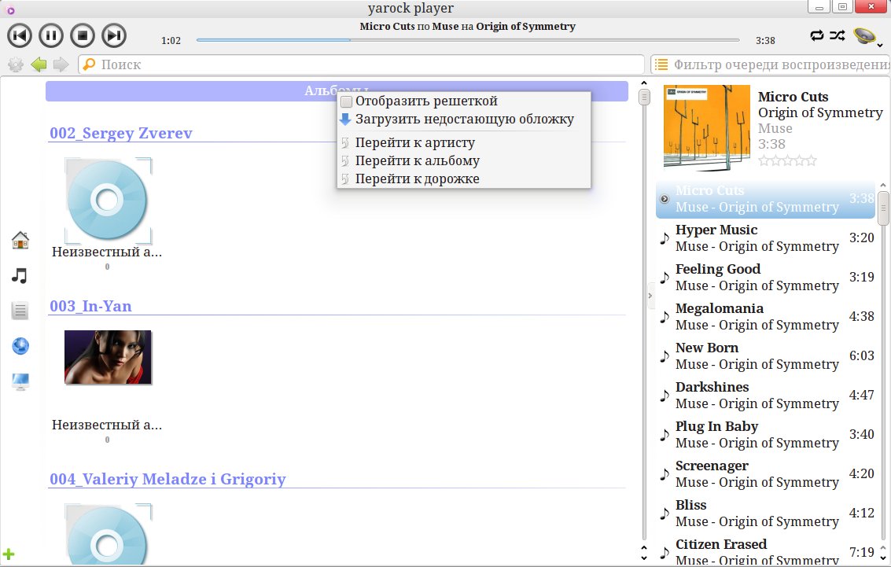Open the internet radio globe icon
This screenshot has height=567, width=891.
point(20,346)
